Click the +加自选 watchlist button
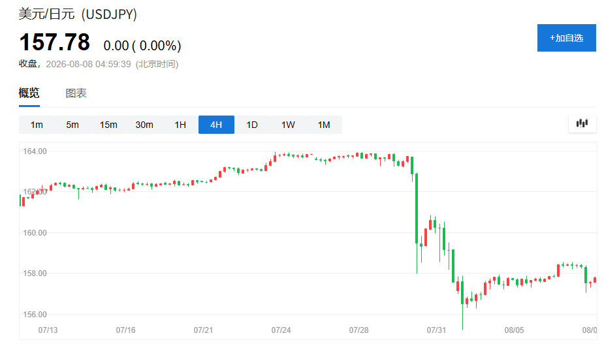604x344 pixels. coord(566,38)
